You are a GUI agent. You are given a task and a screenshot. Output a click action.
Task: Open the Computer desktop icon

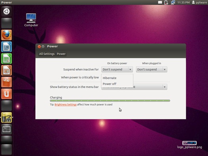[x=31, y=20]
